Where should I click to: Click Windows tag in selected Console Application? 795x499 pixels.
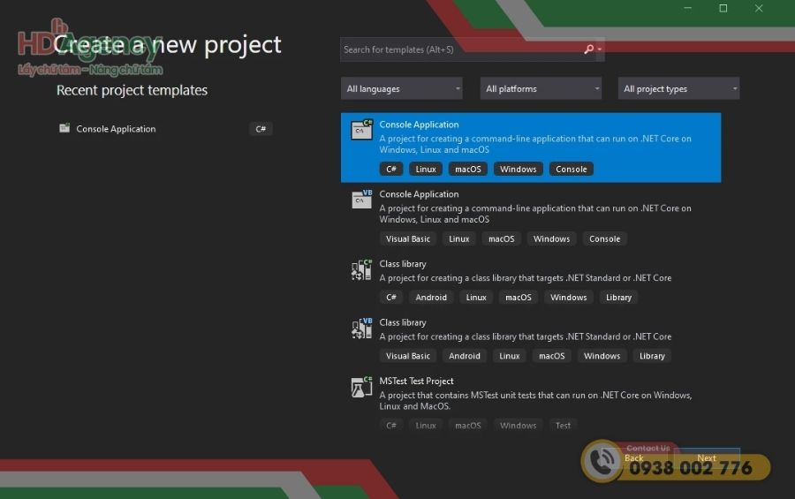coord(519,169)
